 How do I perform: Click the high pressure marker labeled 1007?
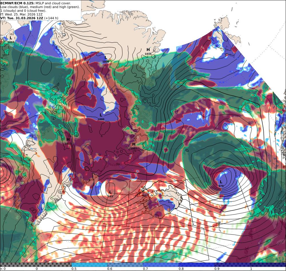point(134,146)
